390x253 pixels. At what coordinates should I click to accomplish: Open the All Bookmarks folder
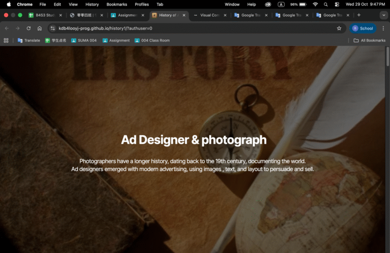(369, 40)
